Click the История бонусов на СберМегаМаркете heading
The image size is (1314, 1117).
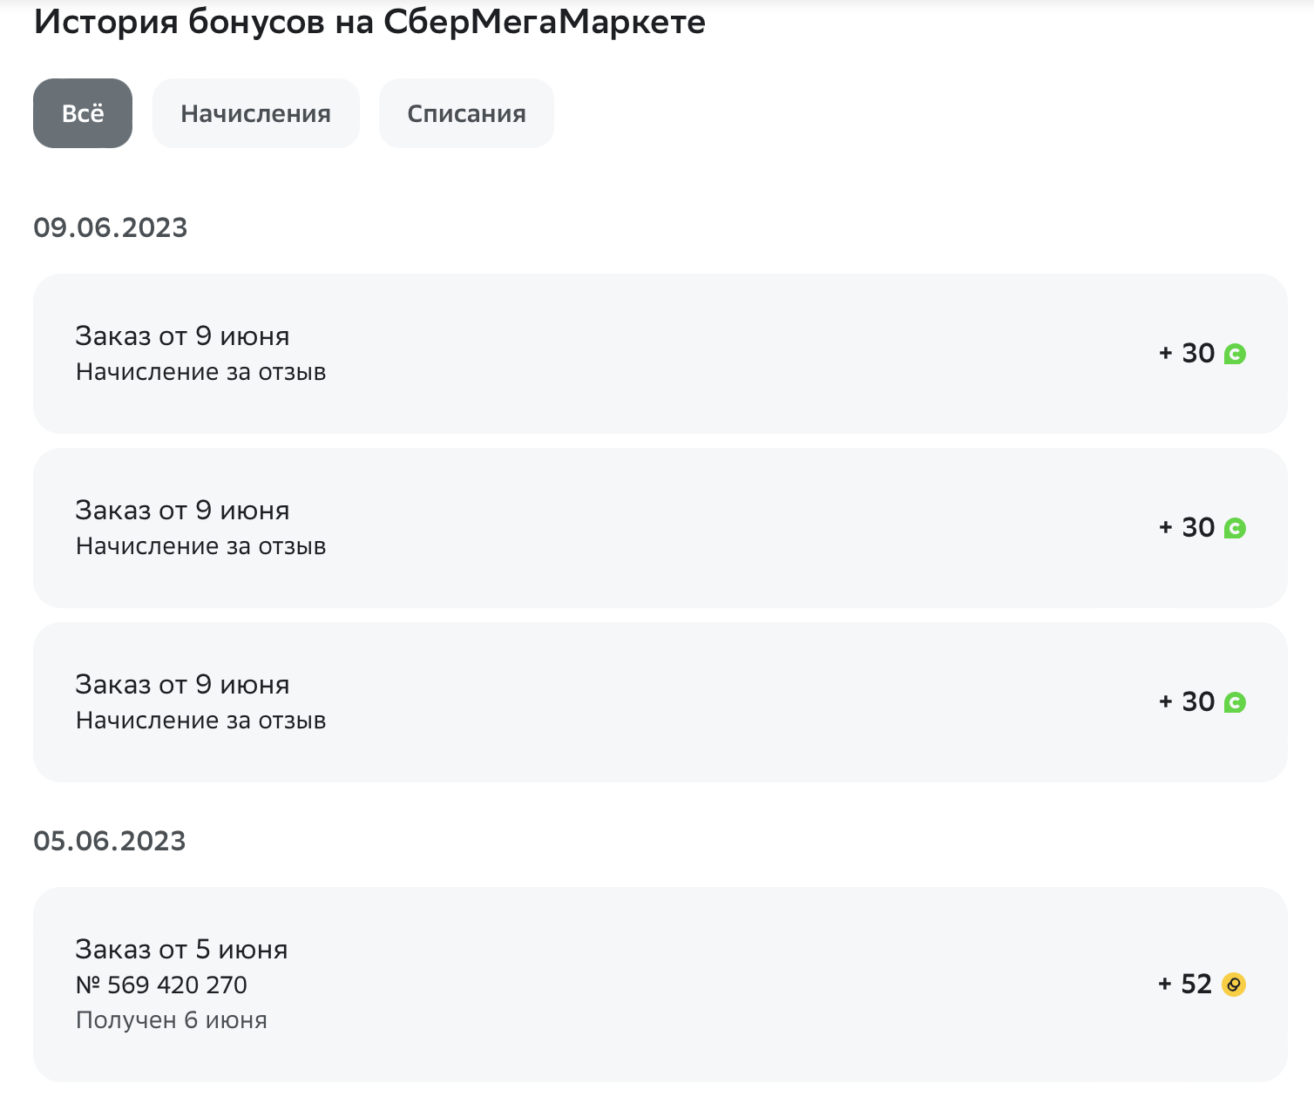pos(369,22)
